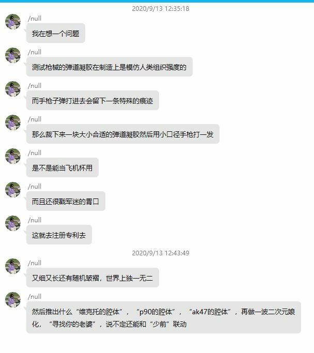Select the "那么裁下来一块大小合适" message bubble
The height and width of the screenshot is (353, 314).
coord(123,134)
